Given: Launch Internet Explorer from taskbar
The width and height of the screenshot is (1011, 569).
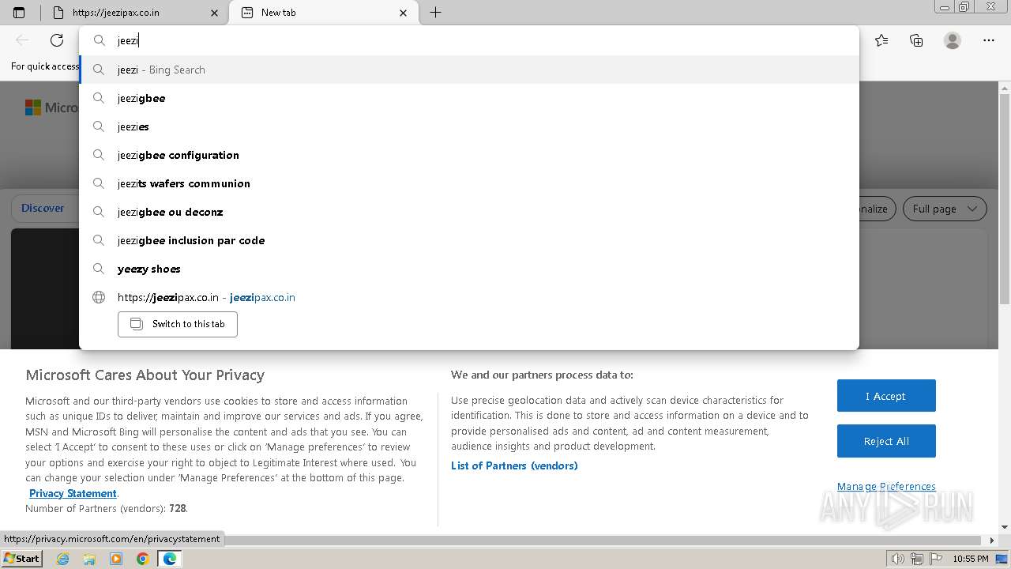Looking at the screenshot, I should tap(63, 559).
